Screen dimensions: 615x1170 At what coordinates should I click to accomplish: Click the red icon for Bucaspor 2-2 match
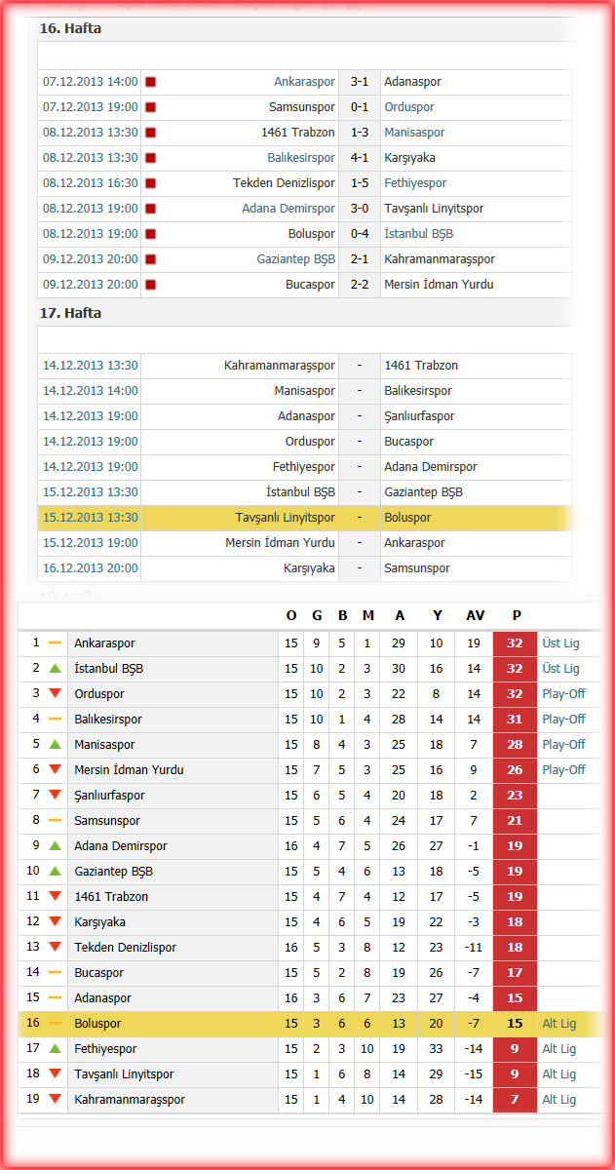click(151, 285)
